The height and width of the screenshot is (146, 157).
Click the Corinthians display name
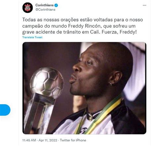44,5
